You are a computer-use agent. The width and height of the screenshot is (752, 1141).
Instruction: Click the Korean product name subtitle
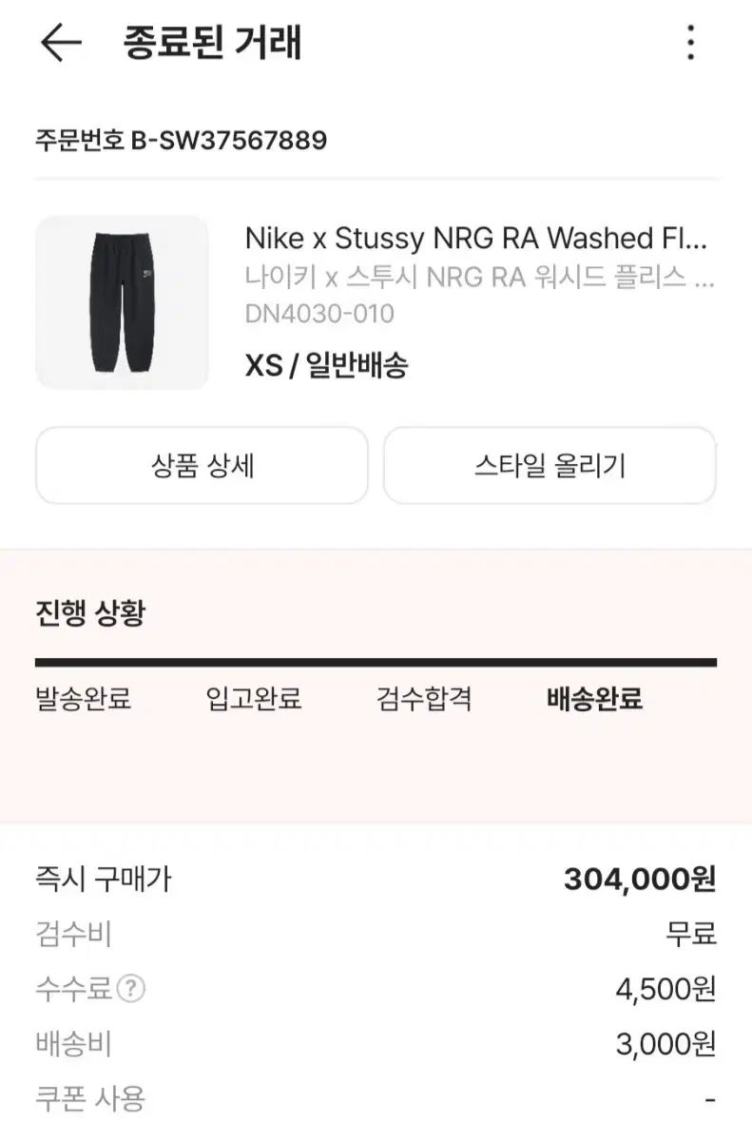click(478, 278)
